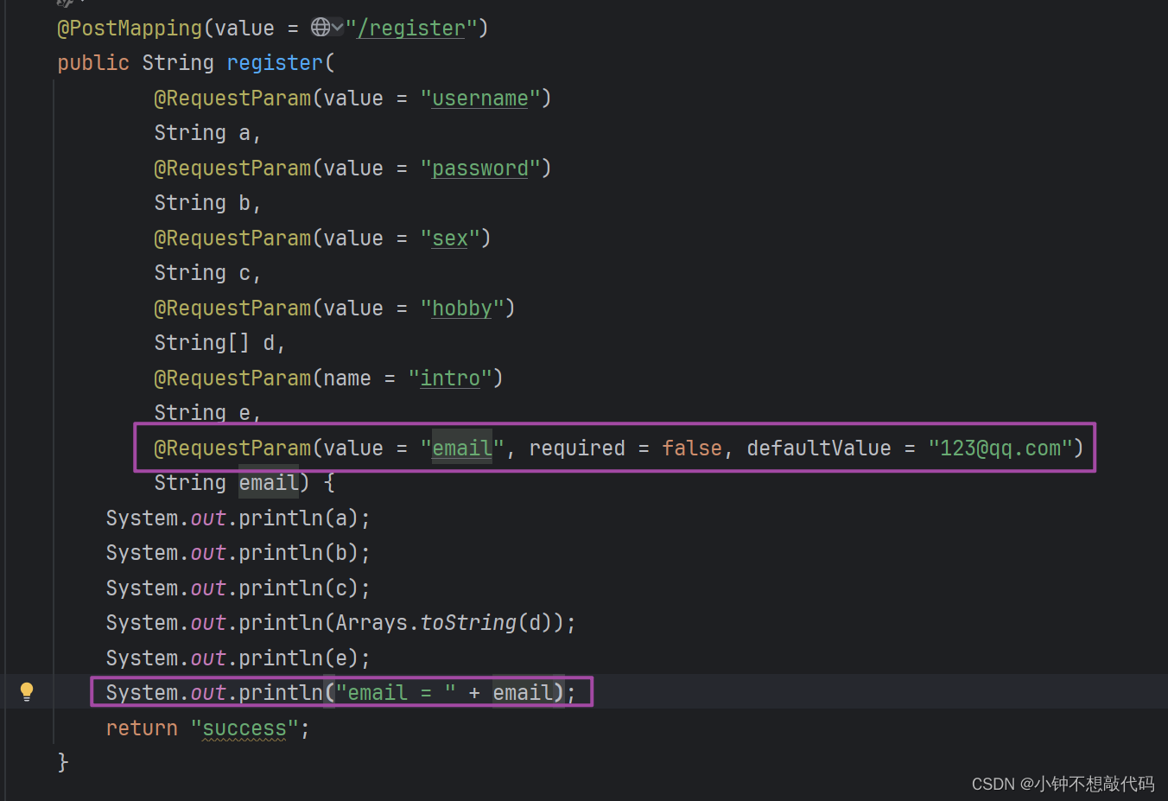The height and width of the screenshot is (801, 1168).
Task: Click the "email" value in the RequestParam annotation
Action: 462,448
